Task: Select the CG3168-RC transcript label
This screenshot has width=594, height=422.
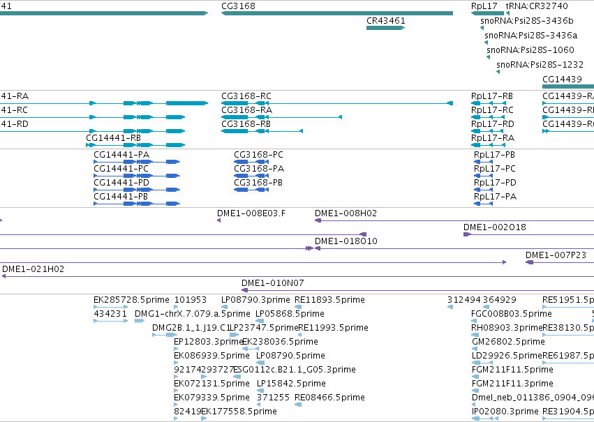Action: (246, 96)
